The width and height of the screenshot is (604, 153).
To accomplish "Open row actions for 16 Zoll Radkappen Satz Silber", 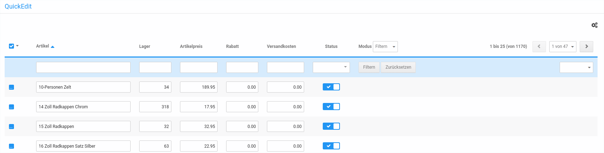I will pos(11,146).
